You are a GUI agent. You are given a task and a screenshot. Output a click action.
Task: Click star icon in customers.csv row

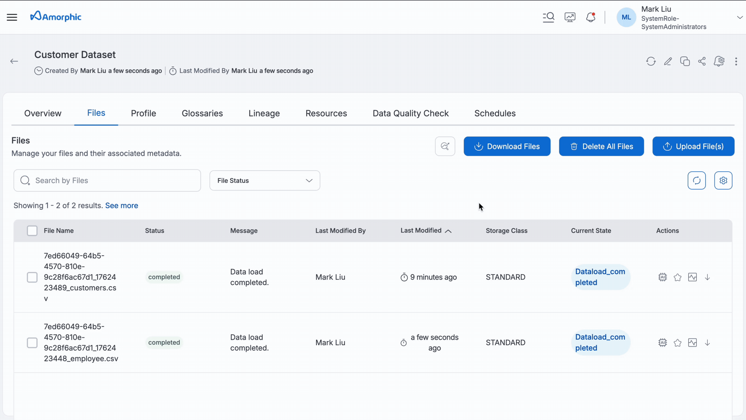point(677,277)
